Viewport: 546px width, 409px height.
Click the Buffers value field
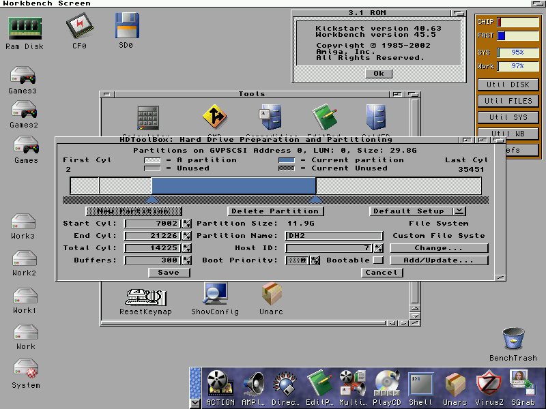[153, 260]
